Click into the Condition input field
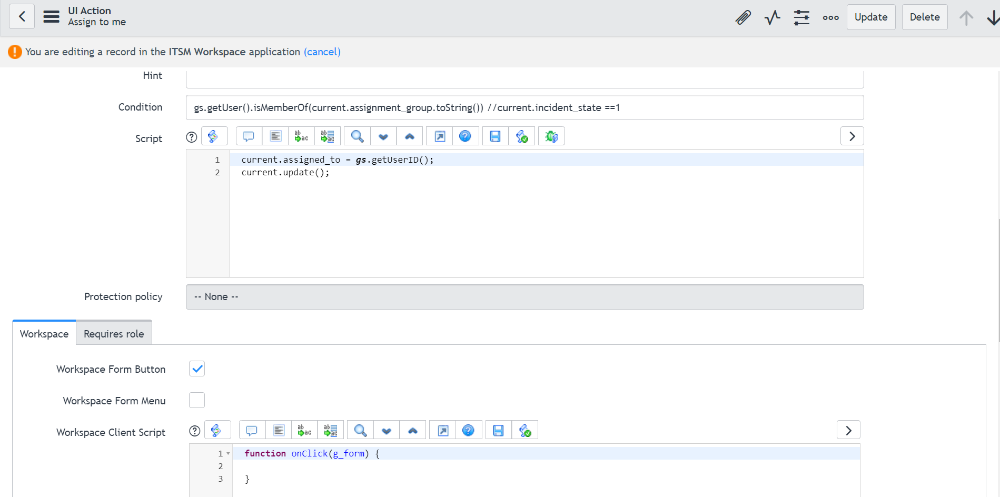 [524, 108]
